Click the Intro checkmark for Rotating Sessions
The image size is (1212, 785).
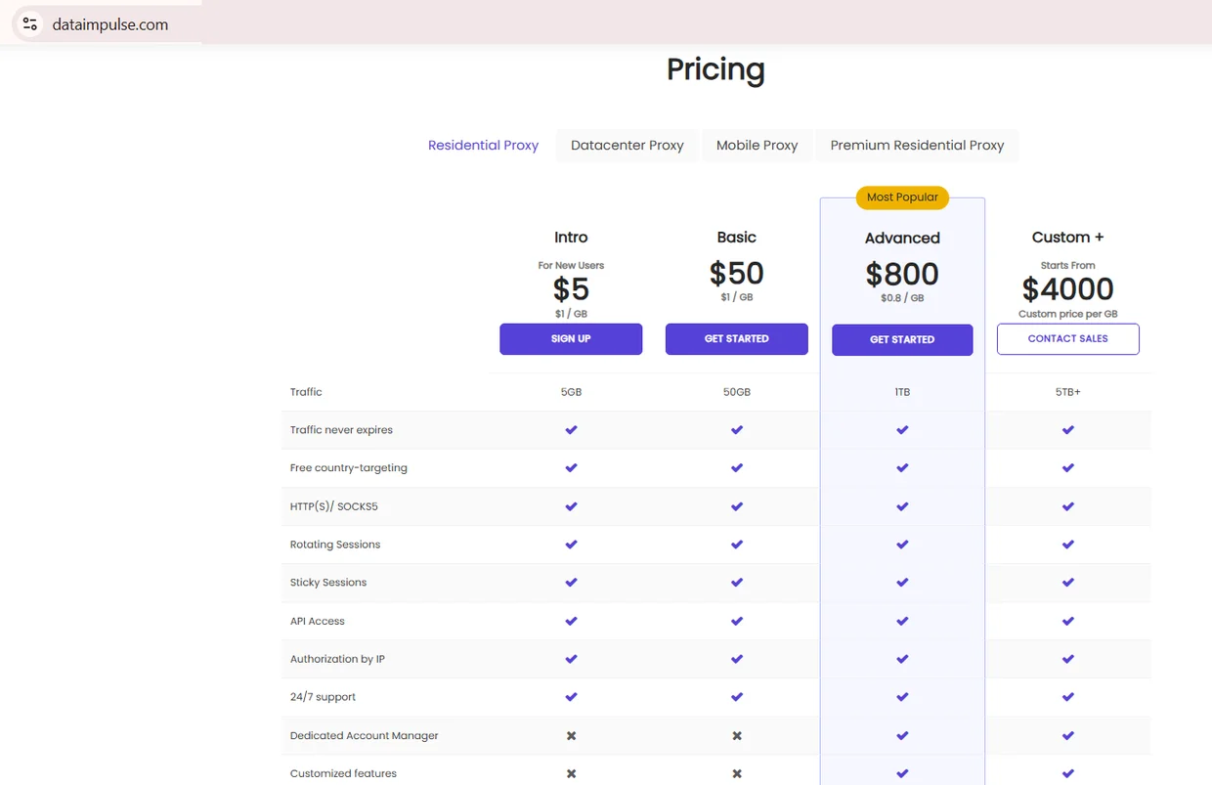[571, 544]
